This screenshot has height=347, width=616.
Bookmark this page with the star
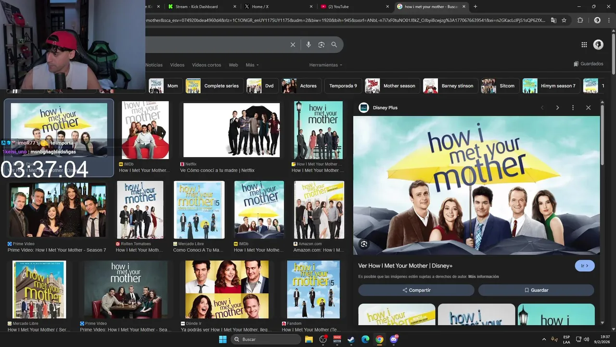[x=564, y=20]
